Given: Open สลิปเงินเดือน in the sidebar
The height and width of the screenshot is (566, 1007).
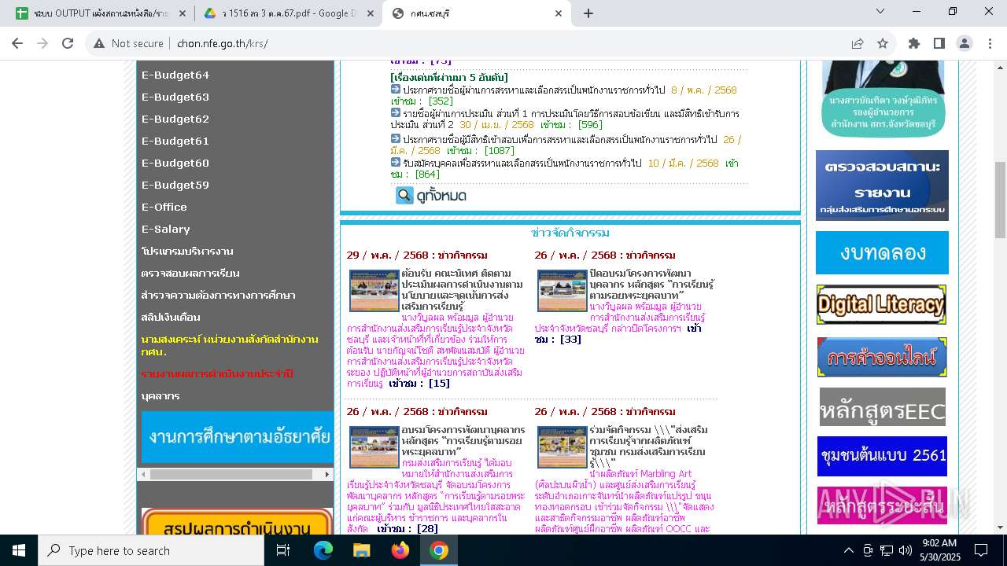Looking at the screenshot, I should [x=171, y=317].
